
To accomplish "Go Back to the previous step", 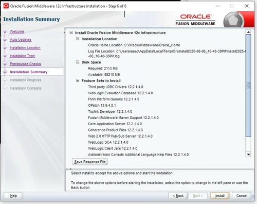I will point(178,196).
